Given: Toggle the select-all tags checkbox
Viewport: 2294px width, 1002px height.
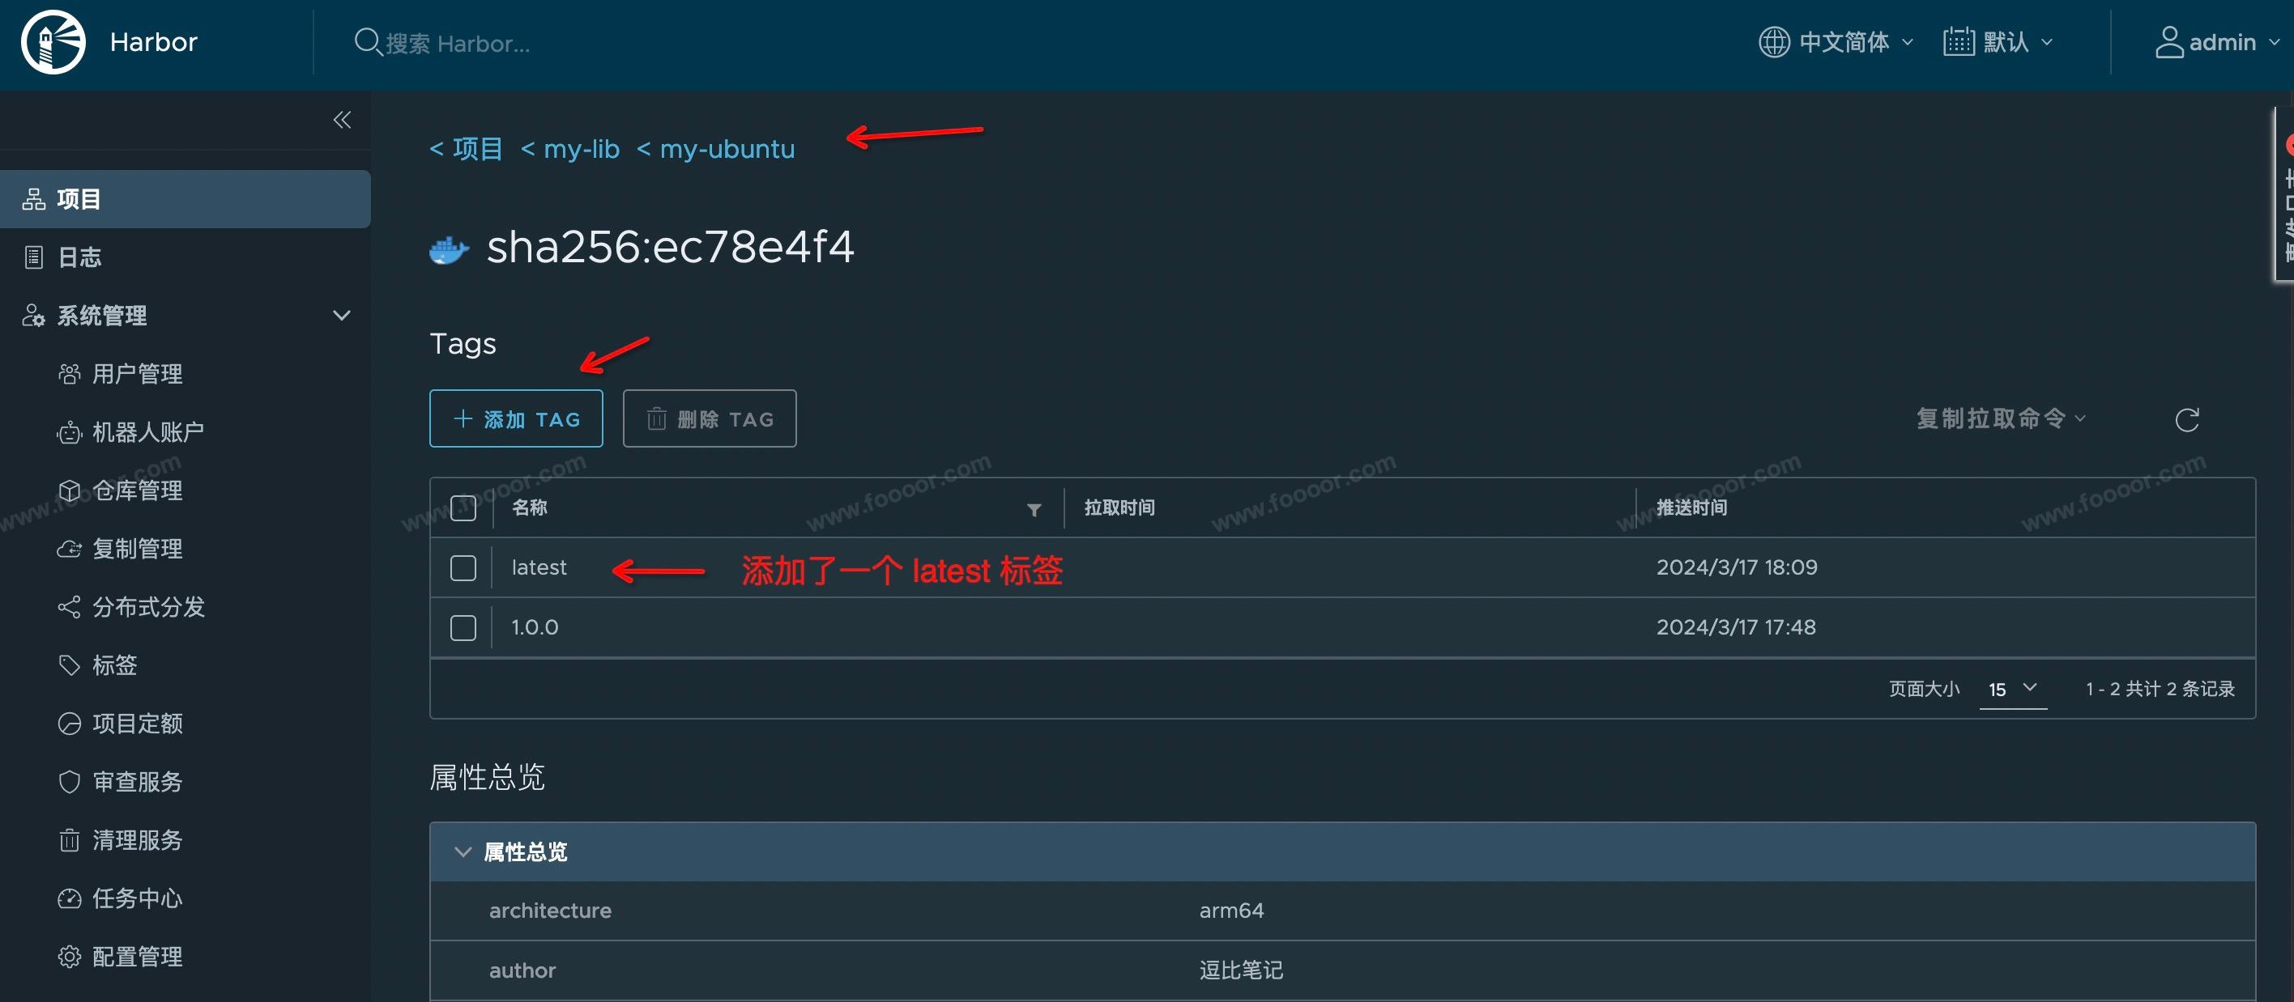Looking at the screenshot, I should coord(463,508).
